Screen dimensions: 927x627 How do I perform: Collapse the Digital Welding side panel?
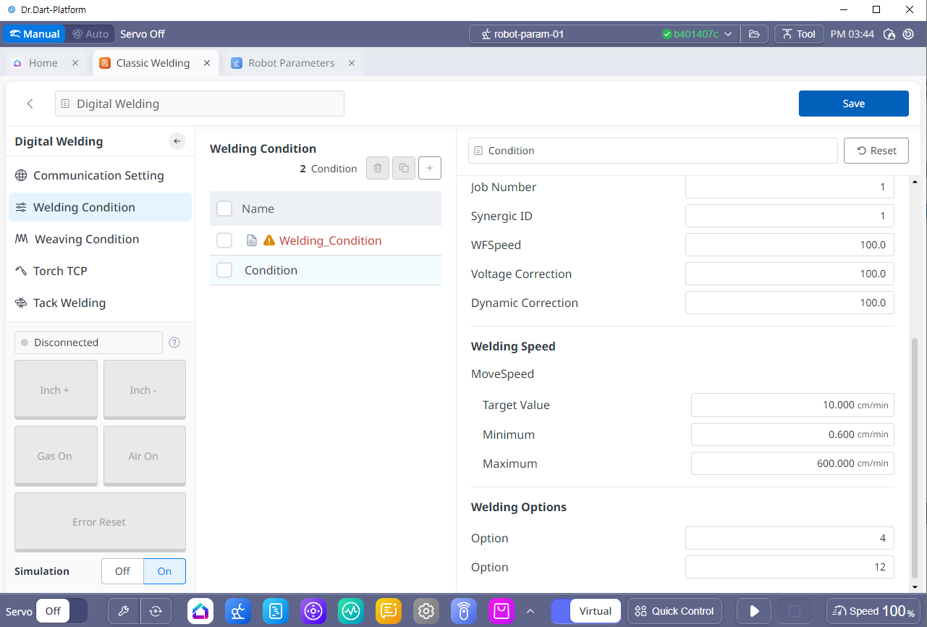(177, 141)
